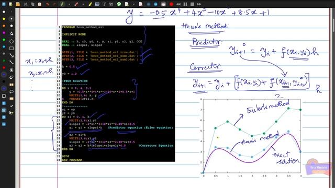Pick the bright green color swatch
Image resolution: width=335 pixels, height=188 pixels.
coord(4,40)
